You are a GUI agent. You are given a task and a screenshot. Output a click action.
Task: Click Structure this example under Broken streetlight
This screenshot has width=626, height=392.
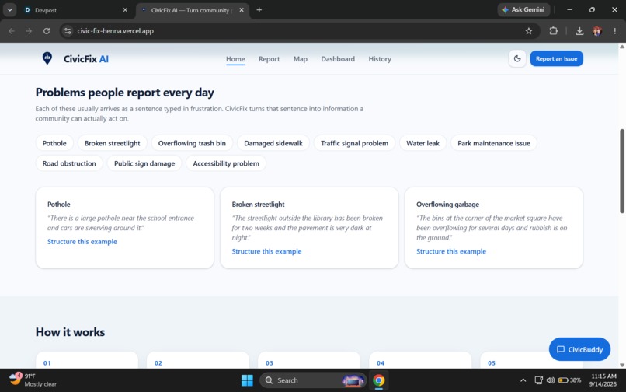tap(266, 251)
